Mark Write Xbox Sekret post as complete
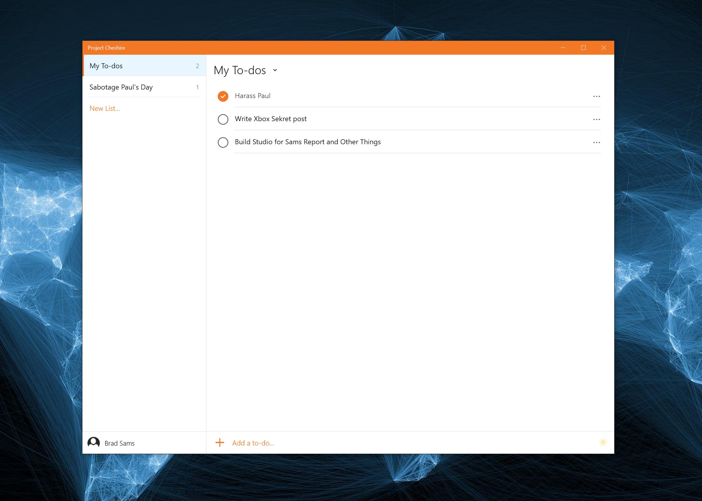702x501 pixels. (x=223, y=119)
